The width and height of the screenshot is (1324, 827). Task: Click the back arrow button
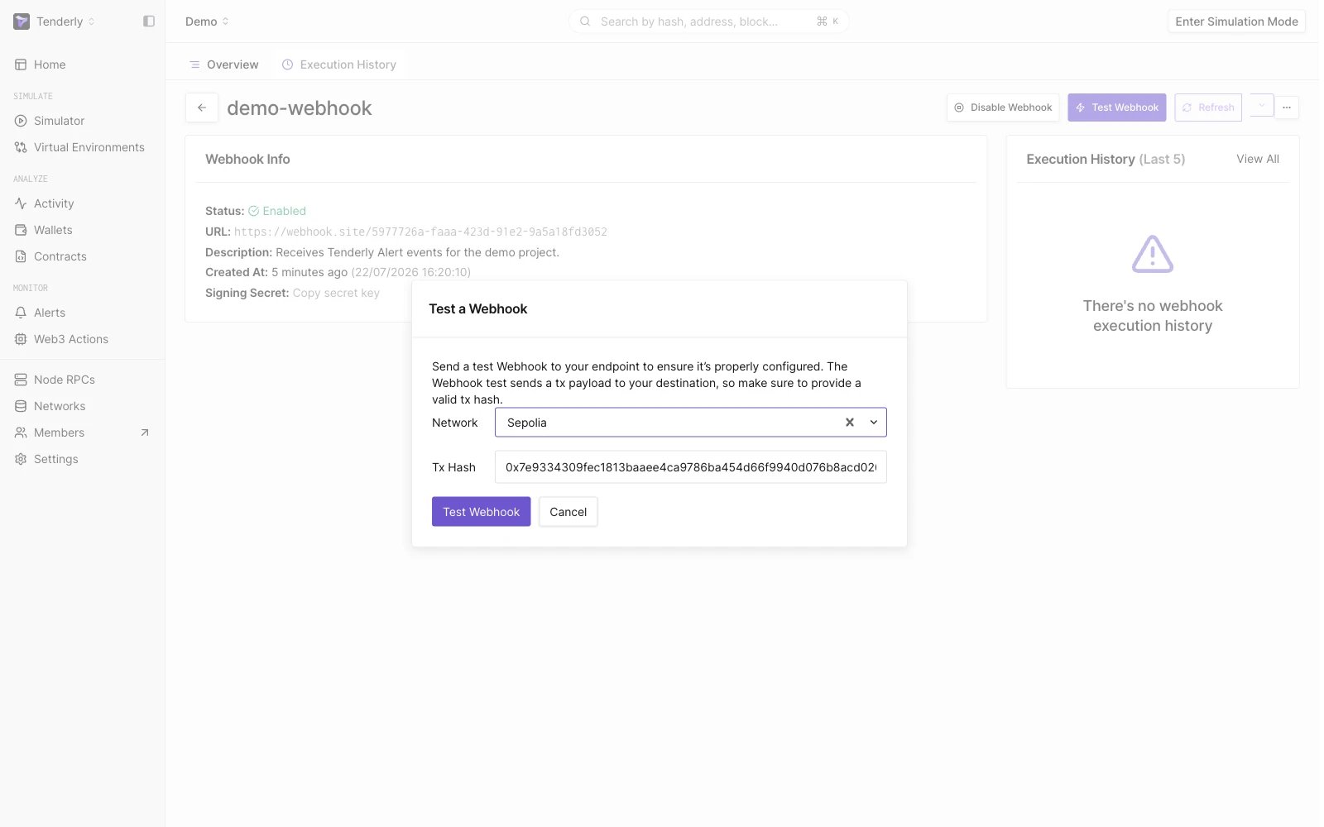click(x=202, y=108)
